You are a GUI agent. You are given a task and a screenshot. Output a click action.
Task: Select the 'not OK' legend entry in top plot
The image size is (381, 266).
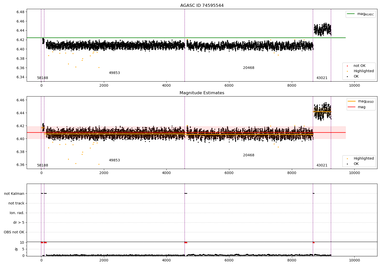(x=359, y=66)
